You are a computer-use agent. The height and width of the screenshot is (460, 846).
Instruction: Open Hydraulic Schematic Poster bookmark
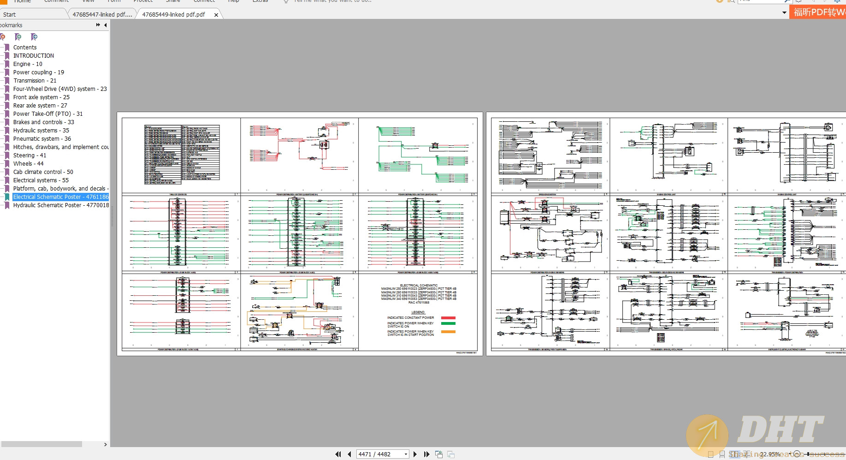[x=61, y=205]
